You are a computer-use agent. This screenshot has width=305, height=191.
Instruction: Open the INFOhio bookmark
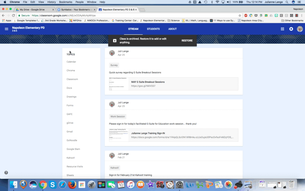(75, 20)
